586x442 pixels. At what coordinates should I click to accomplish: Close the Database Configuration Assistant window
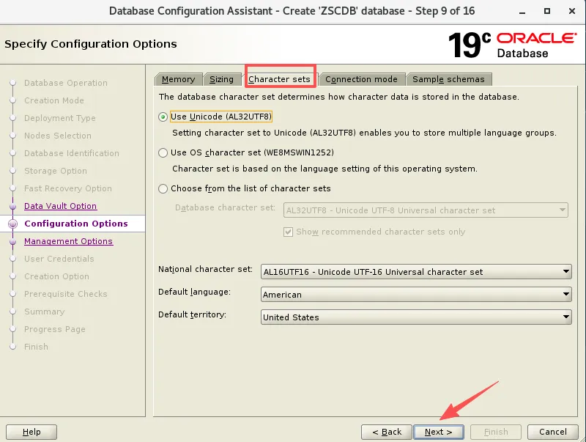click(572, 11)
